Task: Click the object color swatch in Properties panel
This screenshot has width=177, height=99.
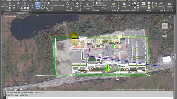Action: [x=97, y=3]
